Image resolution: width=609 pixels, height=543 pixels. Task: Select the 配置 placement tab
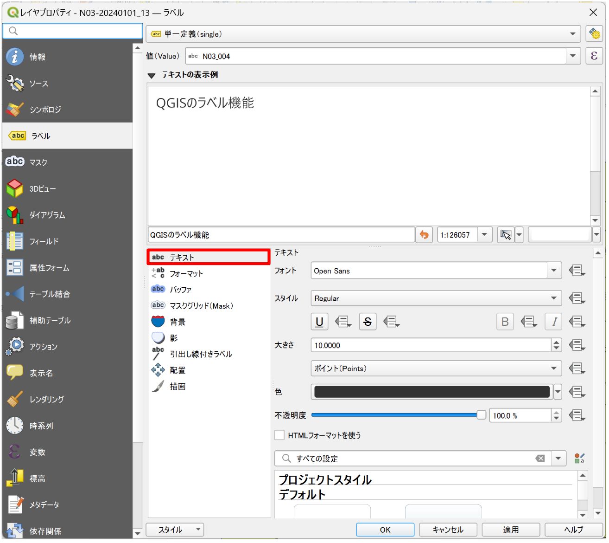[209, 370]
